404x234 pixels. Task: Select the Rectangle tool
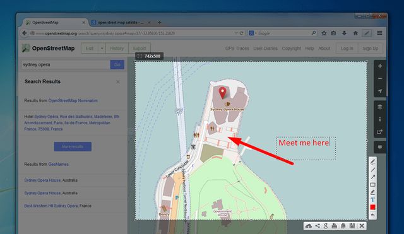pyautogui.click(x=372, y=185)
